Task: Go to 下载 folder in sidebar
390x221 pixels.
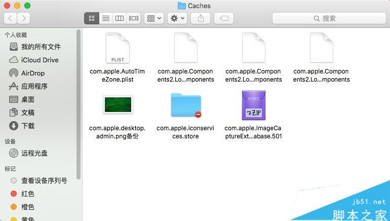Action: click(x=27, y=126)
